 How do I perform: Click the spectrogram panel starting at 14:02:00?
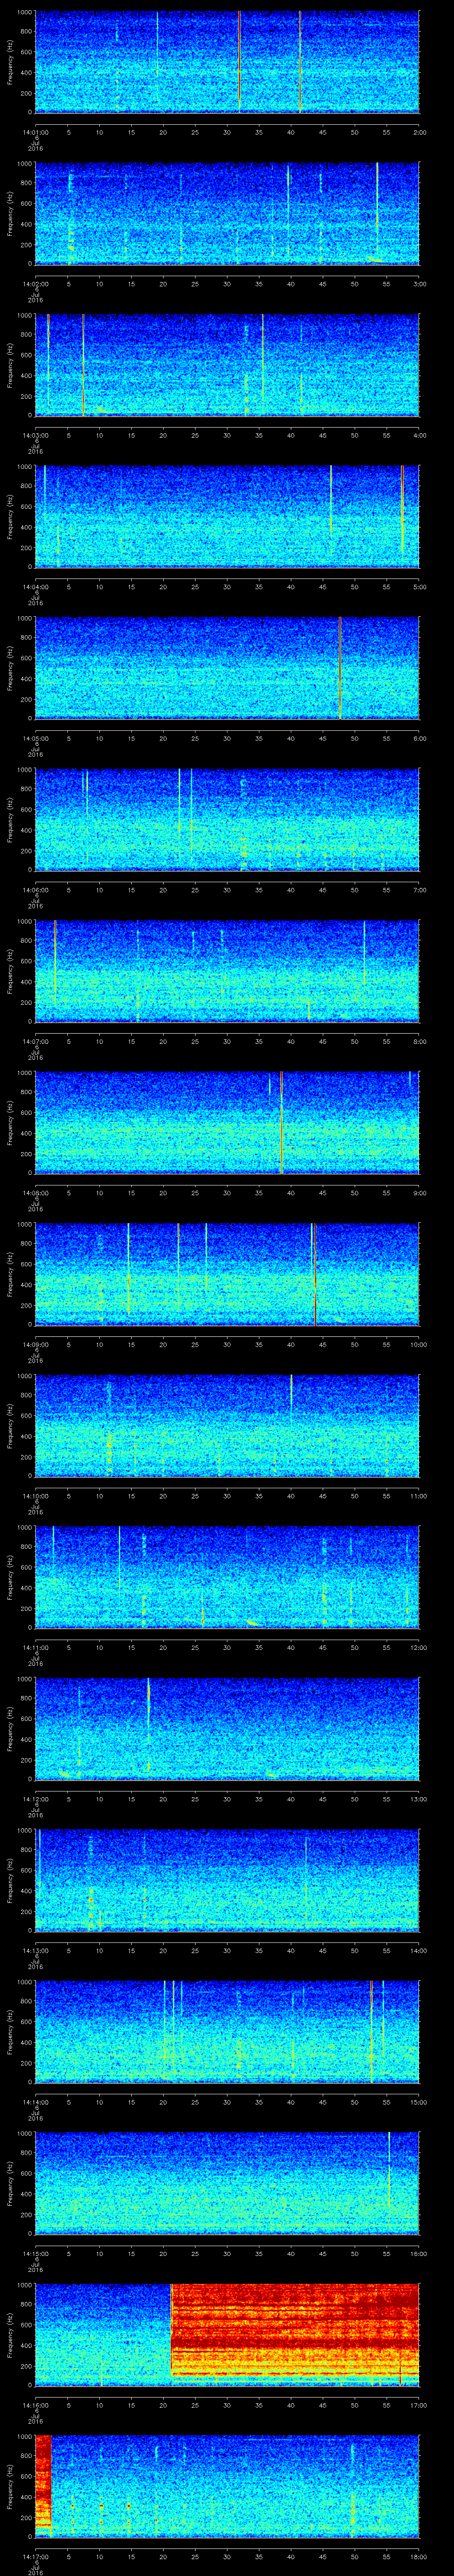click(227, 213)
